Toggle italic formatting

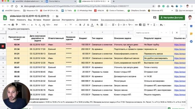click(x=84, y=25)
